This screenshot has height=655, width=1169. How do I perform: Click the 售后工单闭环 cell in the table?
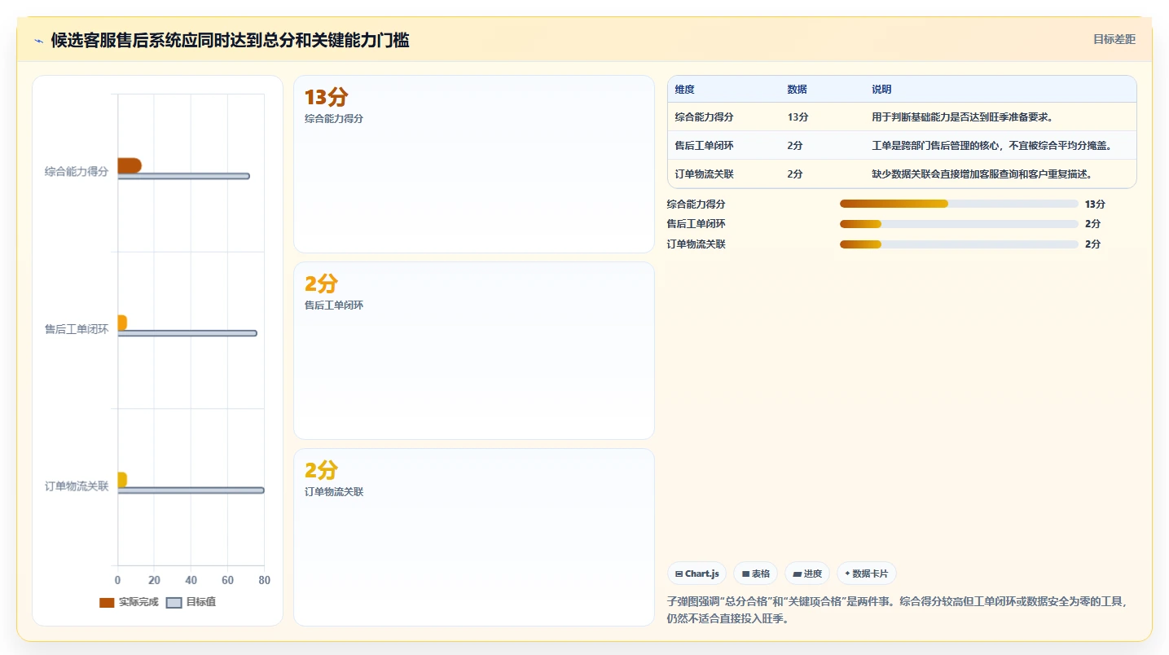705,146
